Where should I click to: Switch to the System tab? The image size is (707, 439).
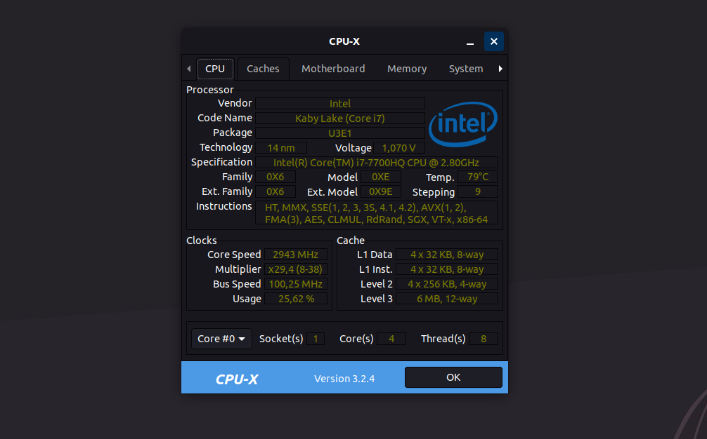[465, 68]
